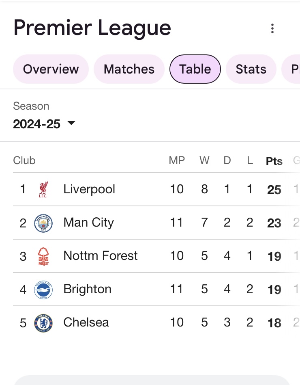
Task: Click the Pts column header
Action: [274, 161]
